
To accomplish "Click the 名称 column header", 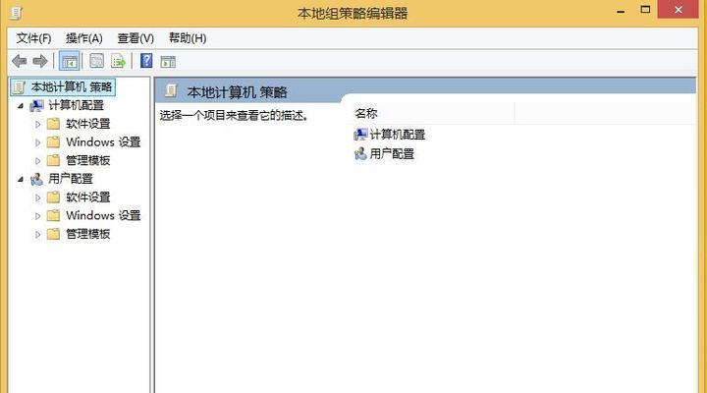I will point(432,114).
